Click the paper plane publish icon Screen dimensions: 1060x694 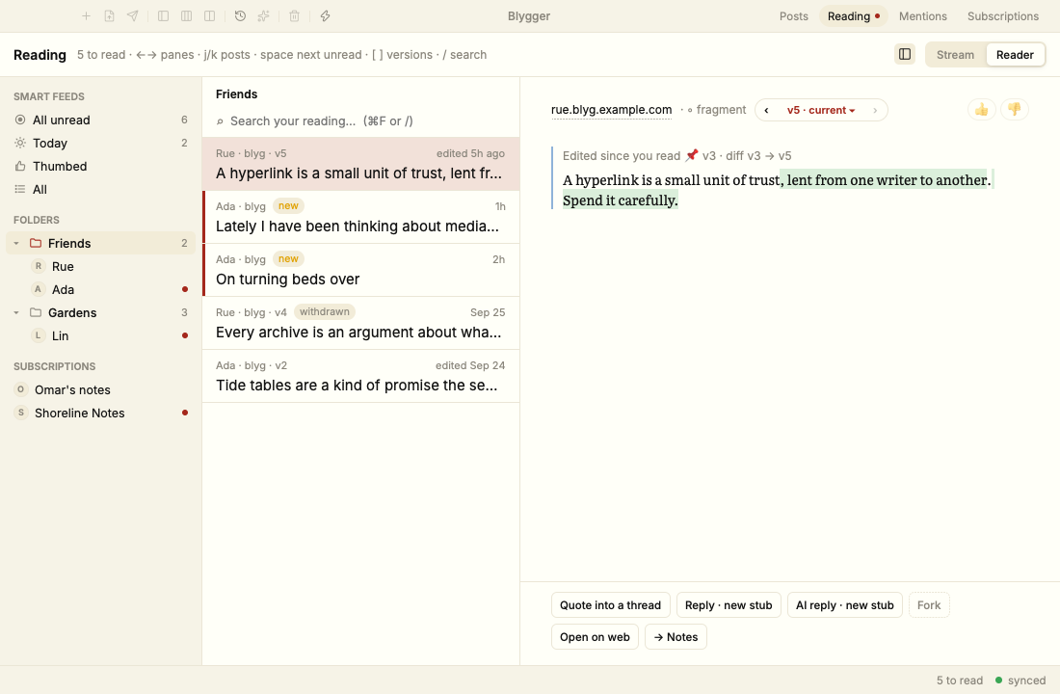tap(133, 16)
